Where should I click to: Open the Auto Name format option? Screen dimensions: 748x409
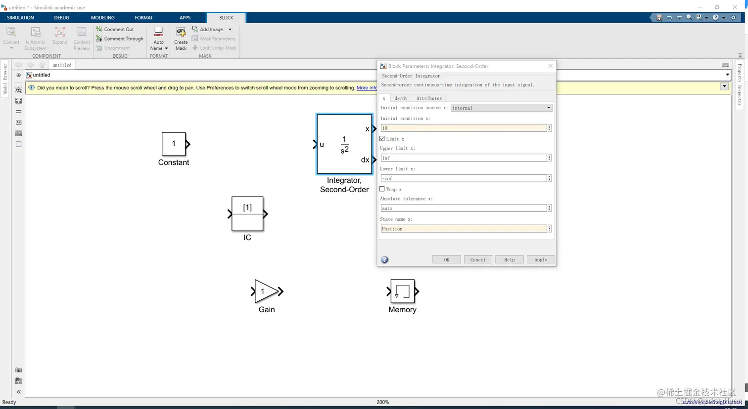tap(159, 39)
